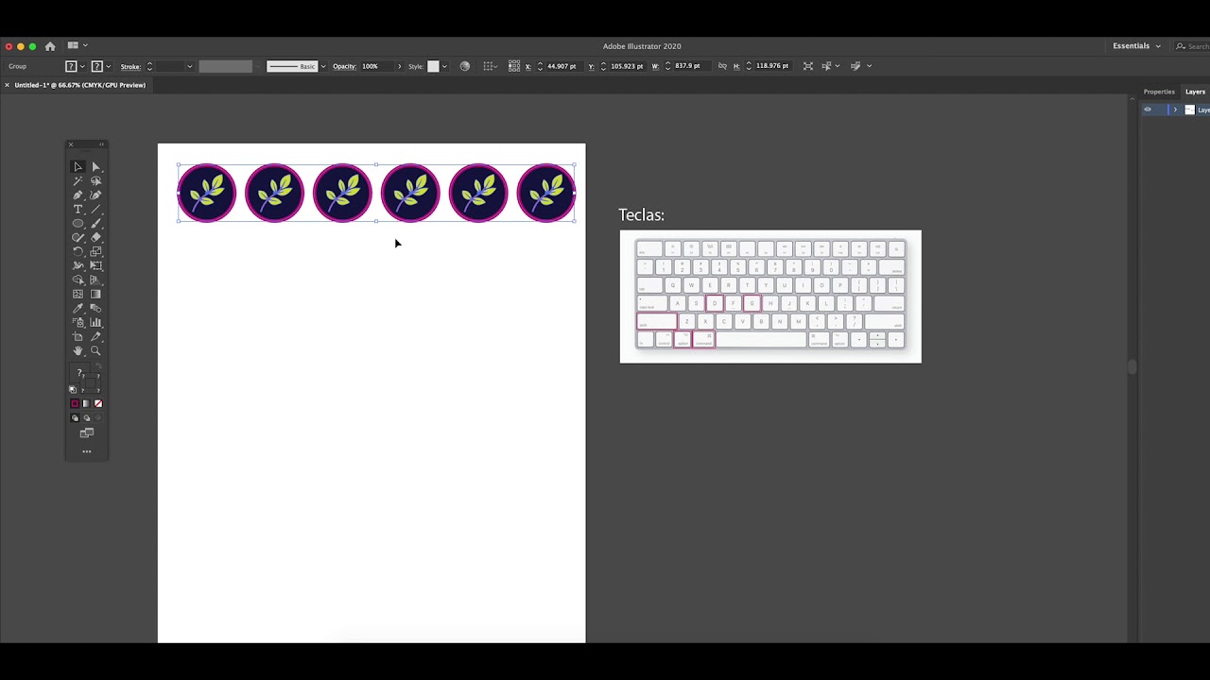Select the Artboard tool
This screenshot has width=1210, height=680.
(78, 336)
